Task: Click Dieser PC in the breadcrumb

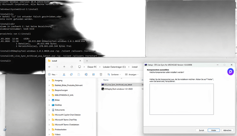Action: [92, 67]
